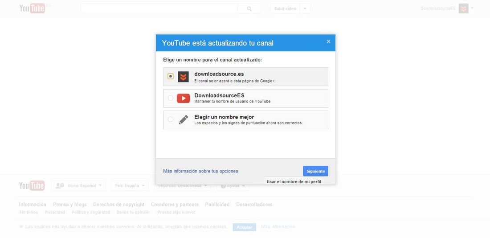490x238 pixels.
Task: Close the channel update dialog
Action: click(x=328, y=41)
